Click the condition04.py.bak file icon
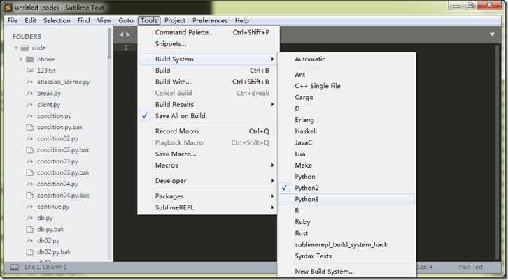 (30, 196)
